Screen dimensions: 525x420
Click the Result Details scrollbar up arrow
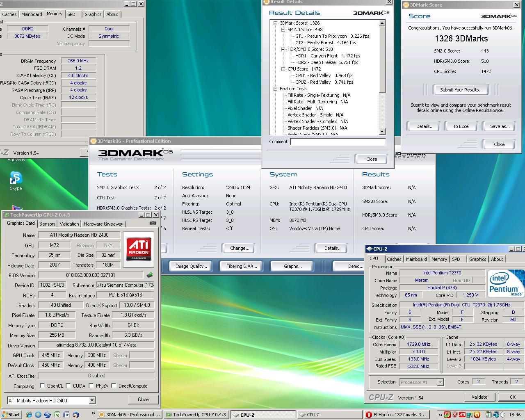(x=382, y=23)
